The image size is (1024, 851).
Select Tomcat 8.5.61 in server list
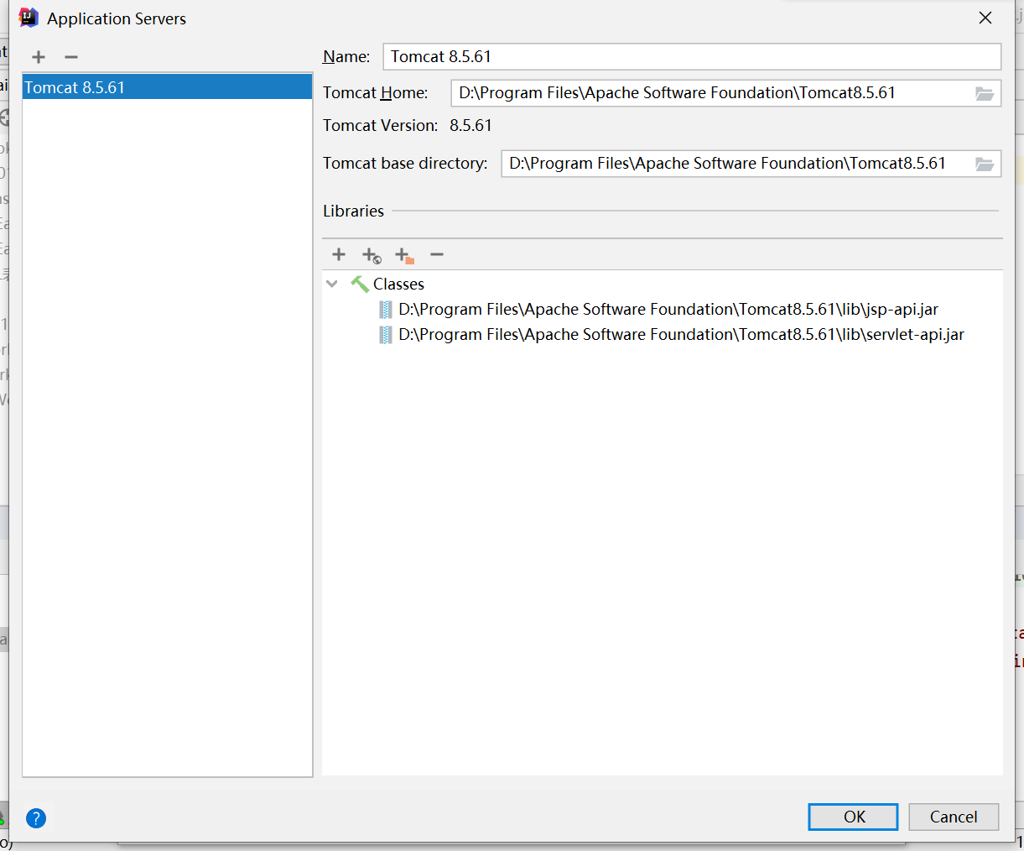tap(168, 87)
